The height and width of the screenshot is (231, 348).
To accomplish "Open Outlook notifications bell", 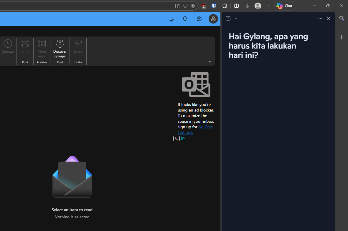I will (x=185, y=19).
